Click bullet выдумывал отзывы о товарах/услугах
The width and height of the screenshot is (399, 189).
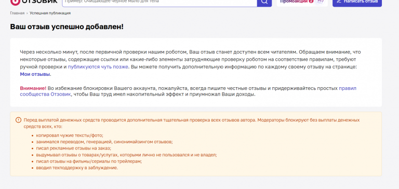click(x=126, y=155)
